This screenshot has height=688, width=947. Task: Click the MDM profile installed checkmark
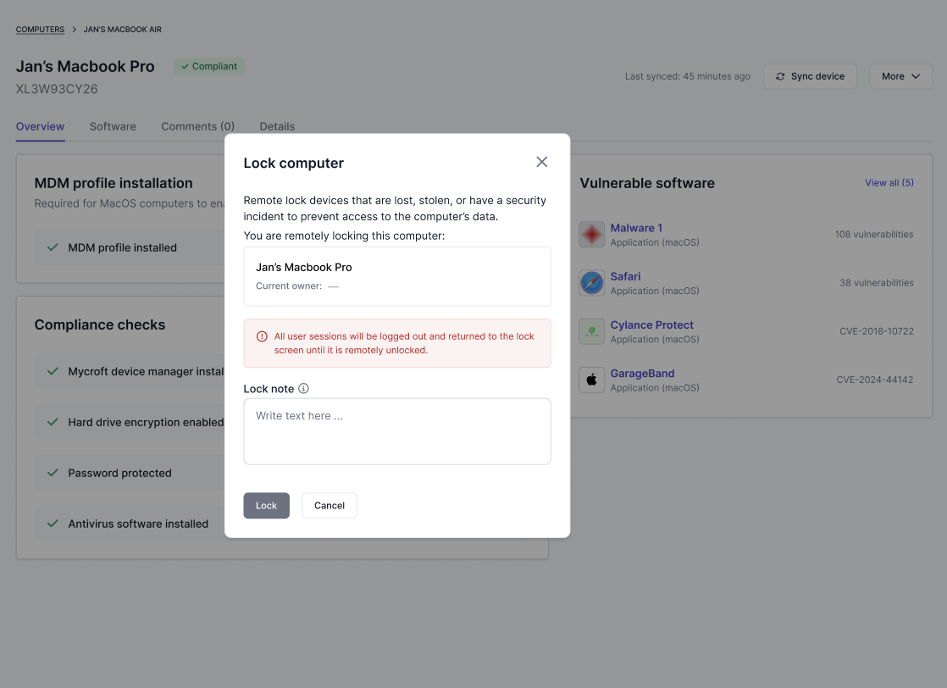point(53,247)
